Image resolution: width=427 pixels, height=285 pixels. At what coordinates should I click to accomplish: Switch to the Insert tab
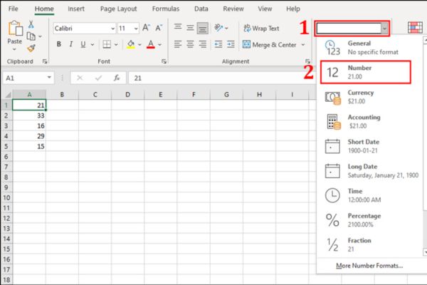(75, 9)
